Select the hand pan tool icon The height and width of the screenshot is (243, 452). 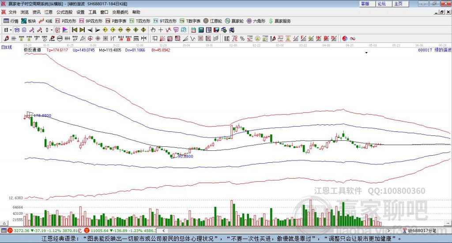[153, 30]
